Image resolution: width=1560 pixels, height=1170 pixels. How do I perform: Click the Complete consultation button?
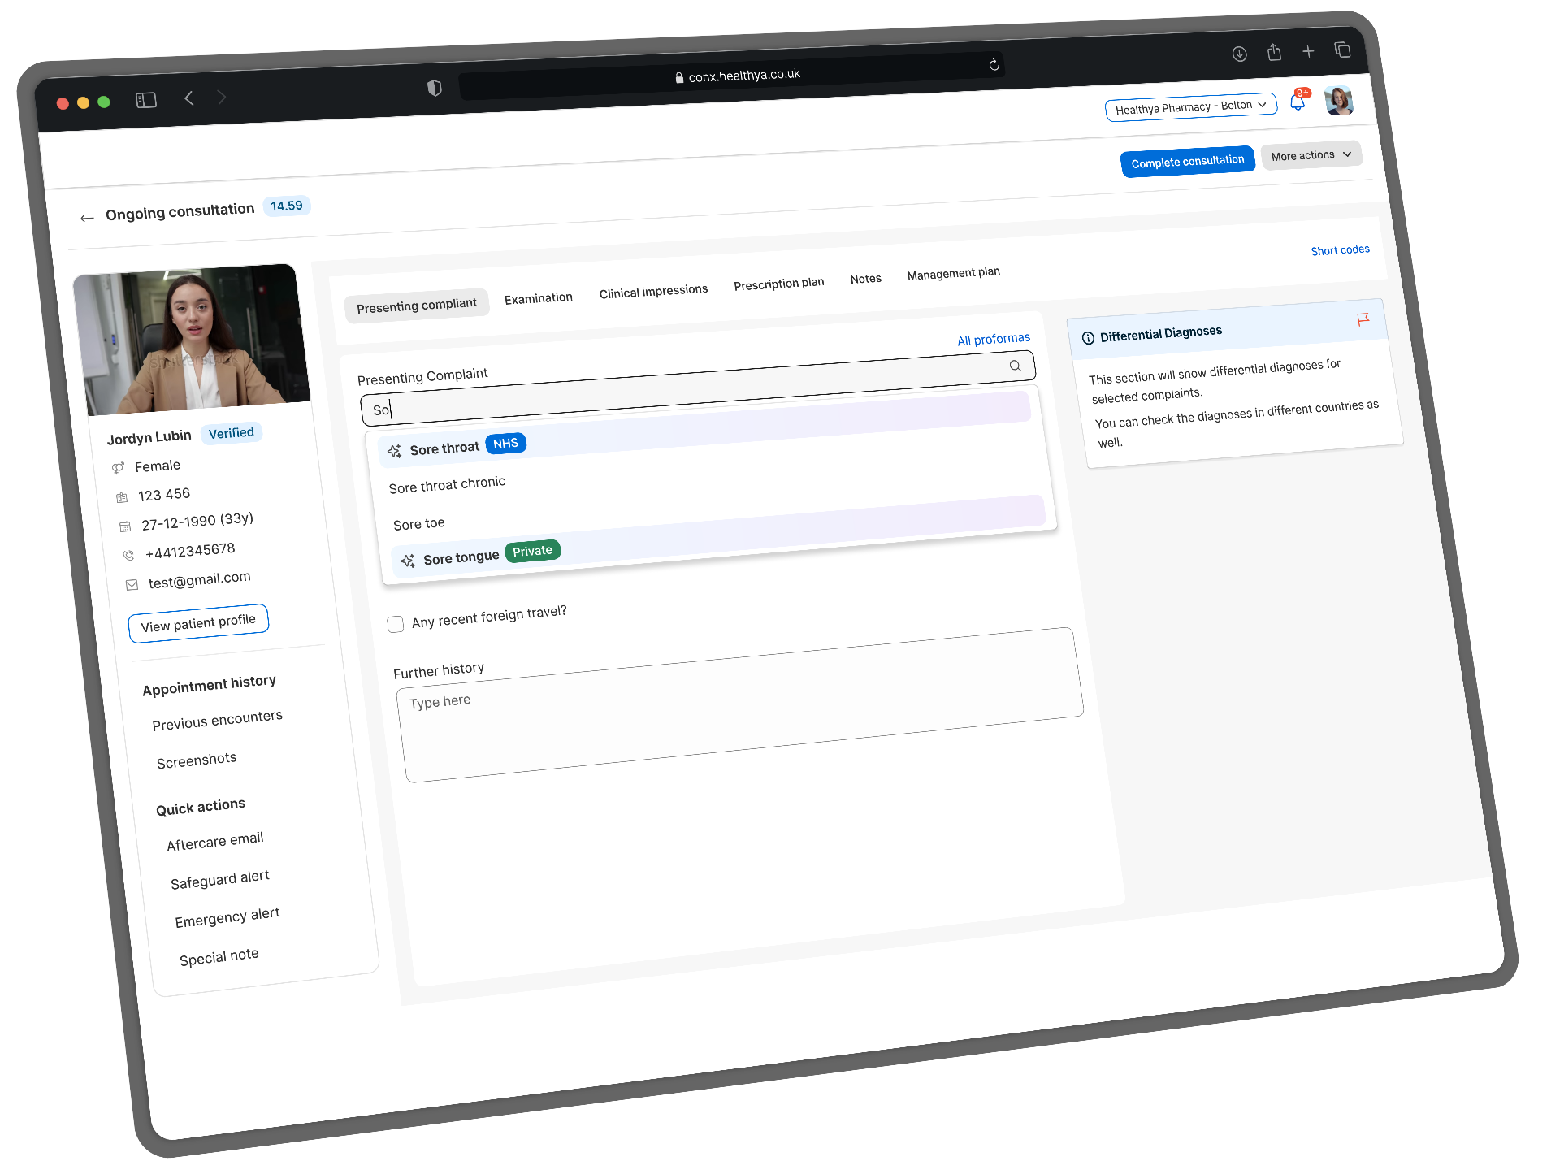pos(1187,162)
